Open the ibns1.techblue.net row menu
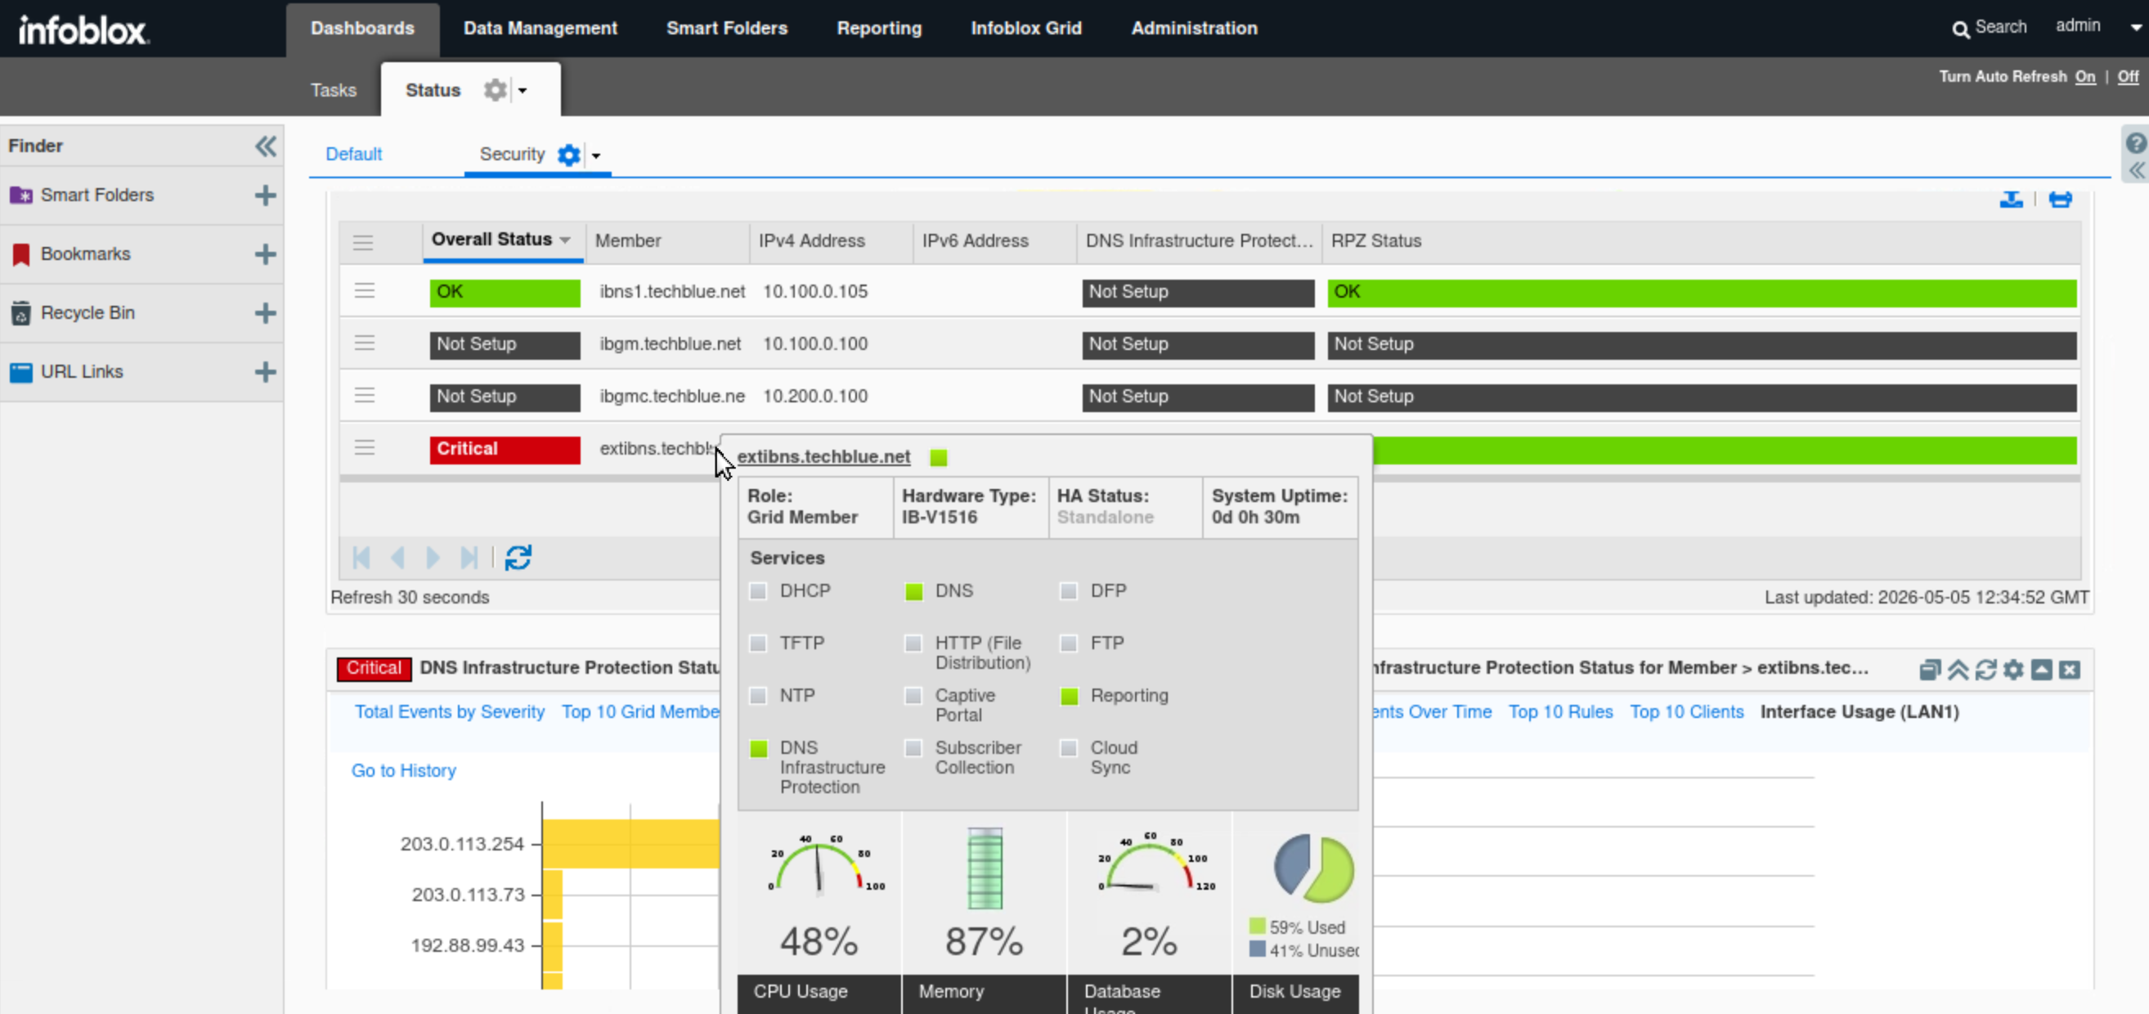2149x1014 pixels. click(x=365, y=291)
